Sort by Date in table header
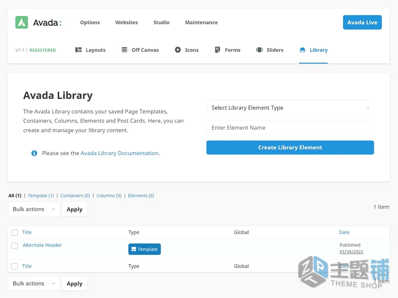Screen dimensions: 398x298 (344, 232)
